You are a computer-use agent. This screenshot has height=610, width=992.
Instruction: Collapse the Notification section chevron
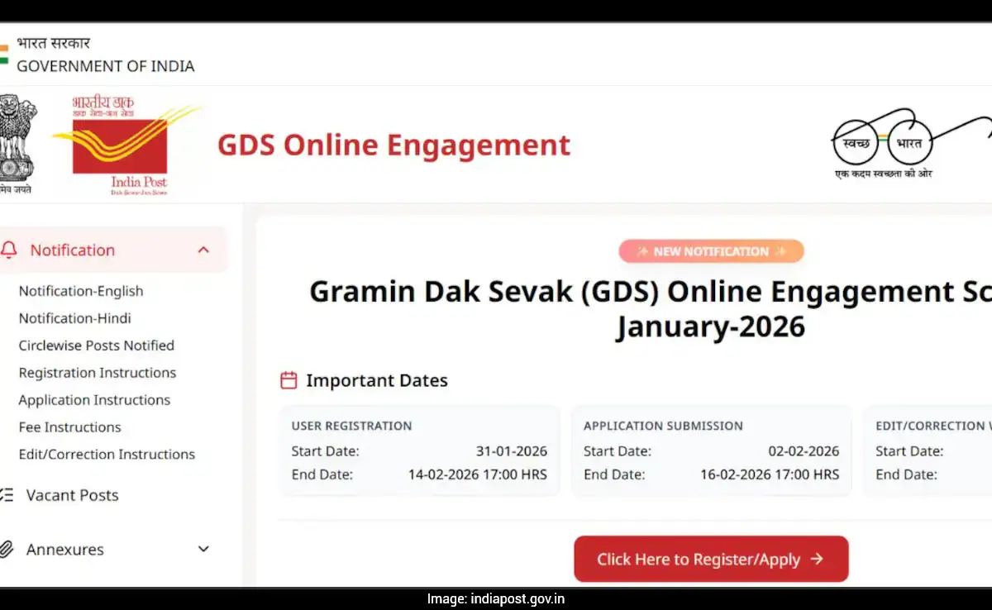(203, 250)
